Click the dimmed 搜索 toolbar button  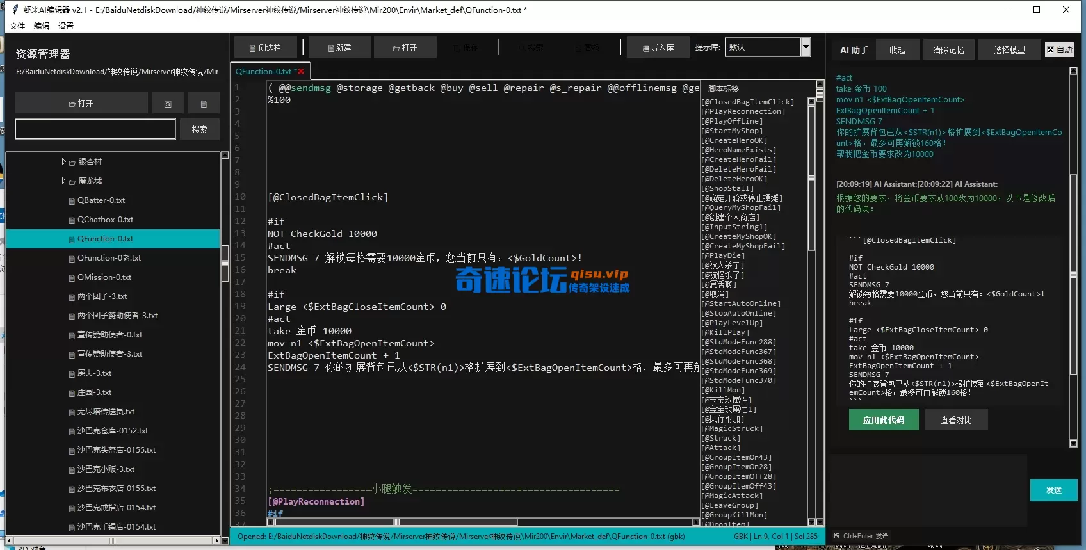(x=531, y=47)
